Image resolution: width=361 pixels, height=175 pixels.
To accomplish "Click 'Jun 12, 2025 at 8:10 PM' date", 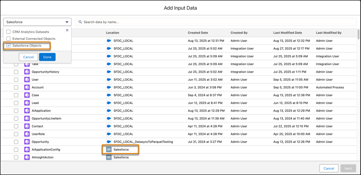I will click(x=290, y=103).
